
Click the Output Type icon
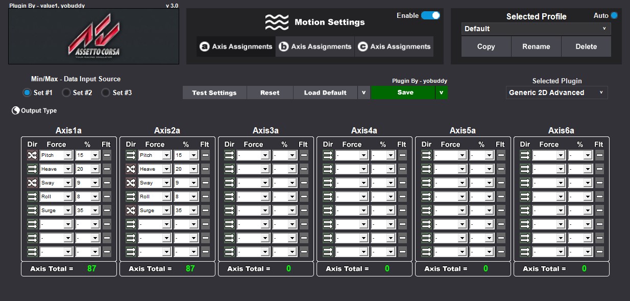pos(15,110)
